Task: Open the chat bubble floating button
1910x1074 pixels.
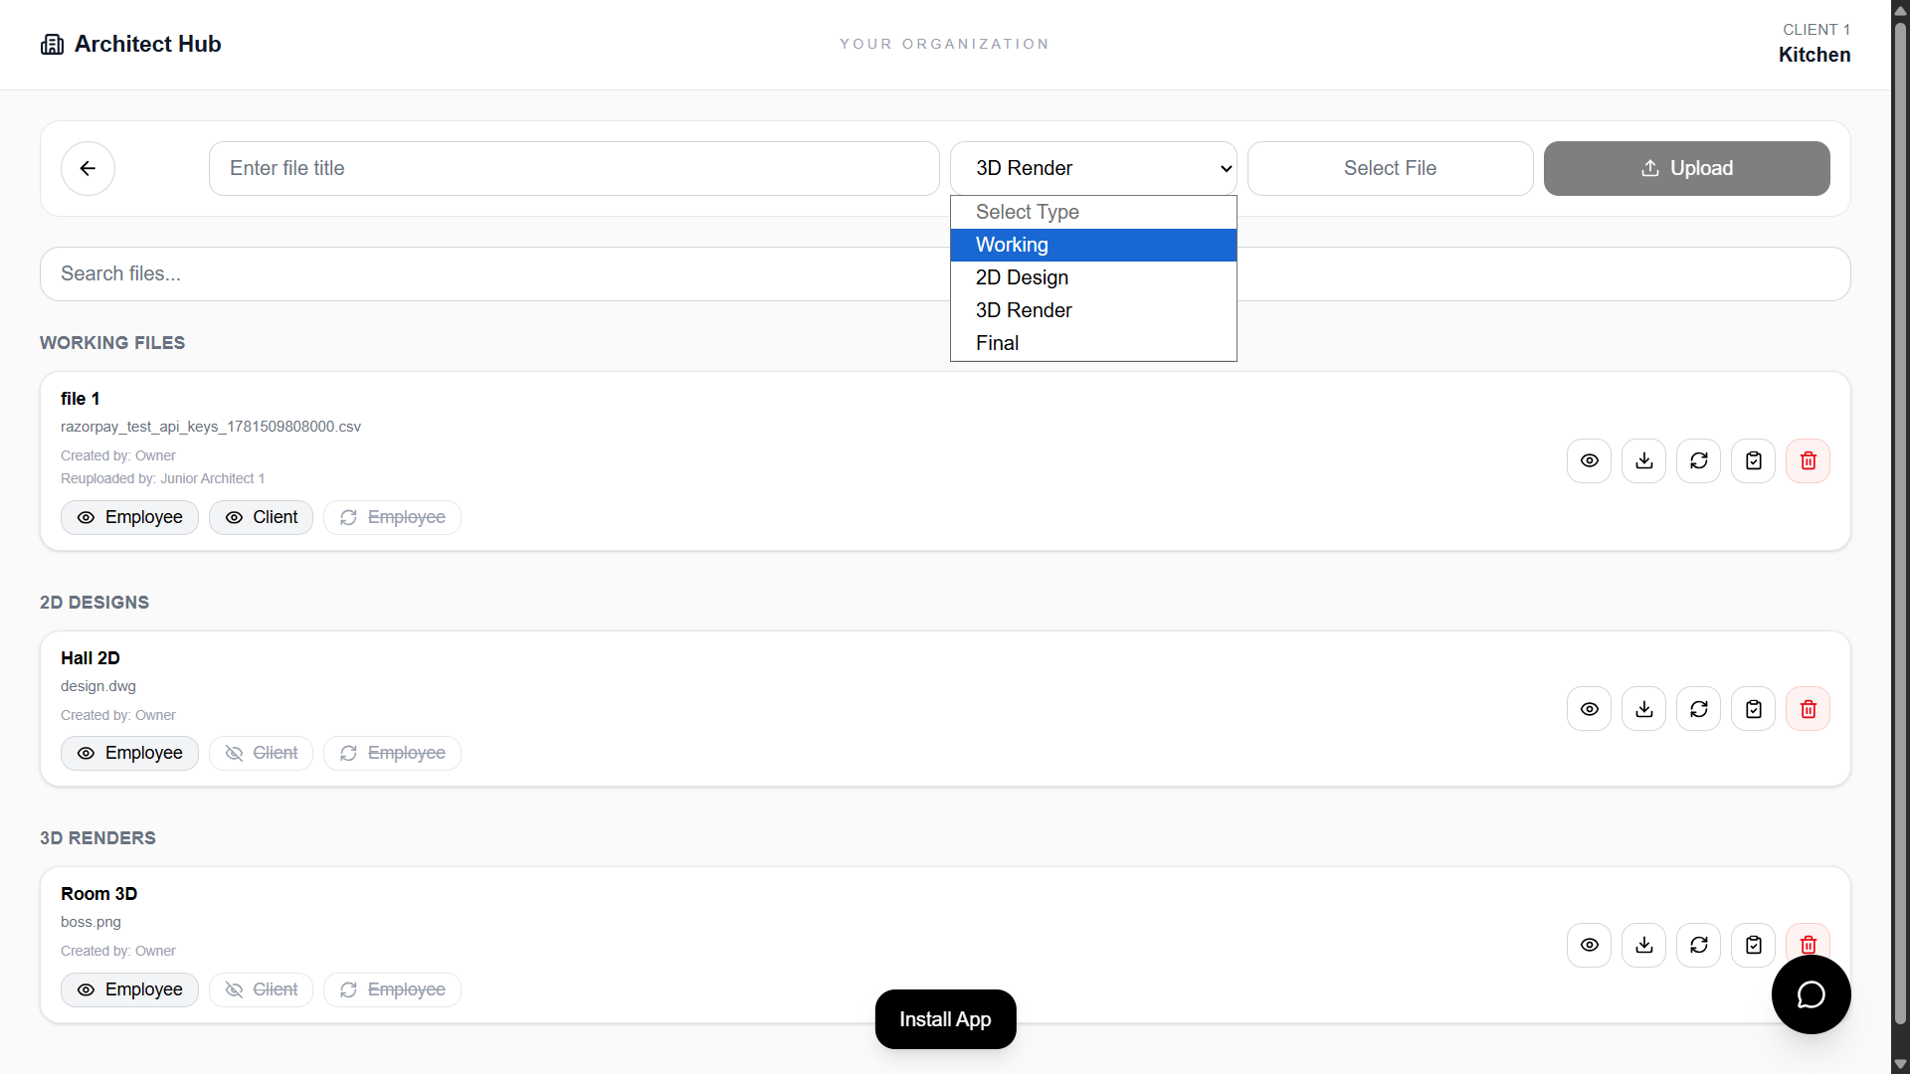Action: click(1811, 994)
